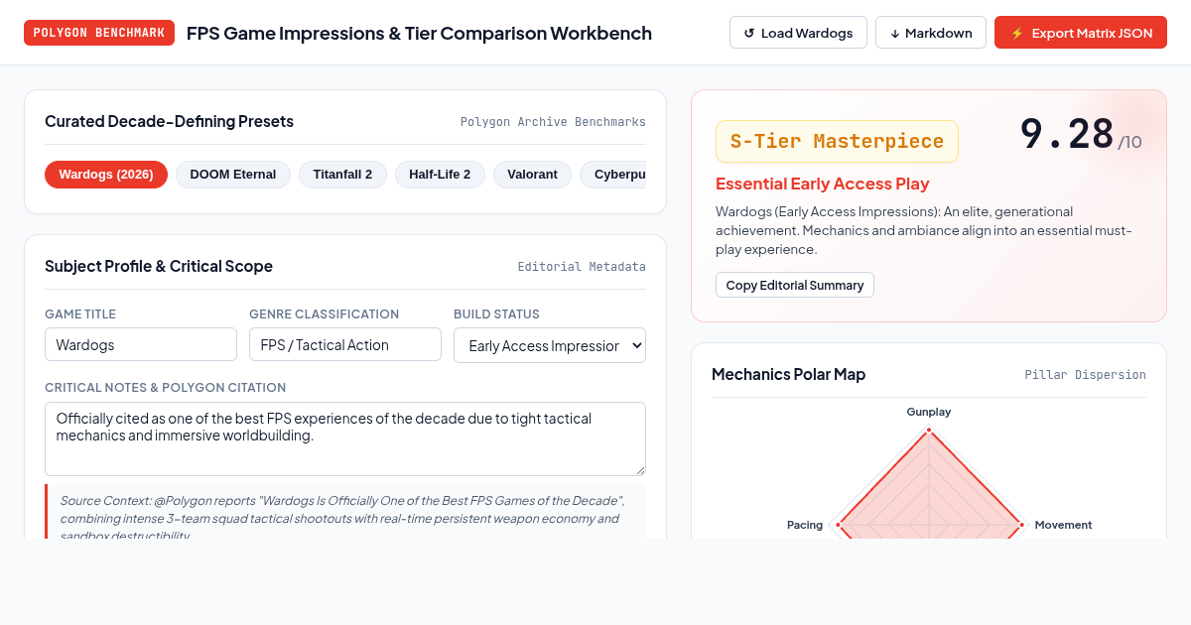The width and height of the screenshot is (1191, 625).
Task: Choose the DOOM Eternal preset chip
Action: click(x=233, y=175)
